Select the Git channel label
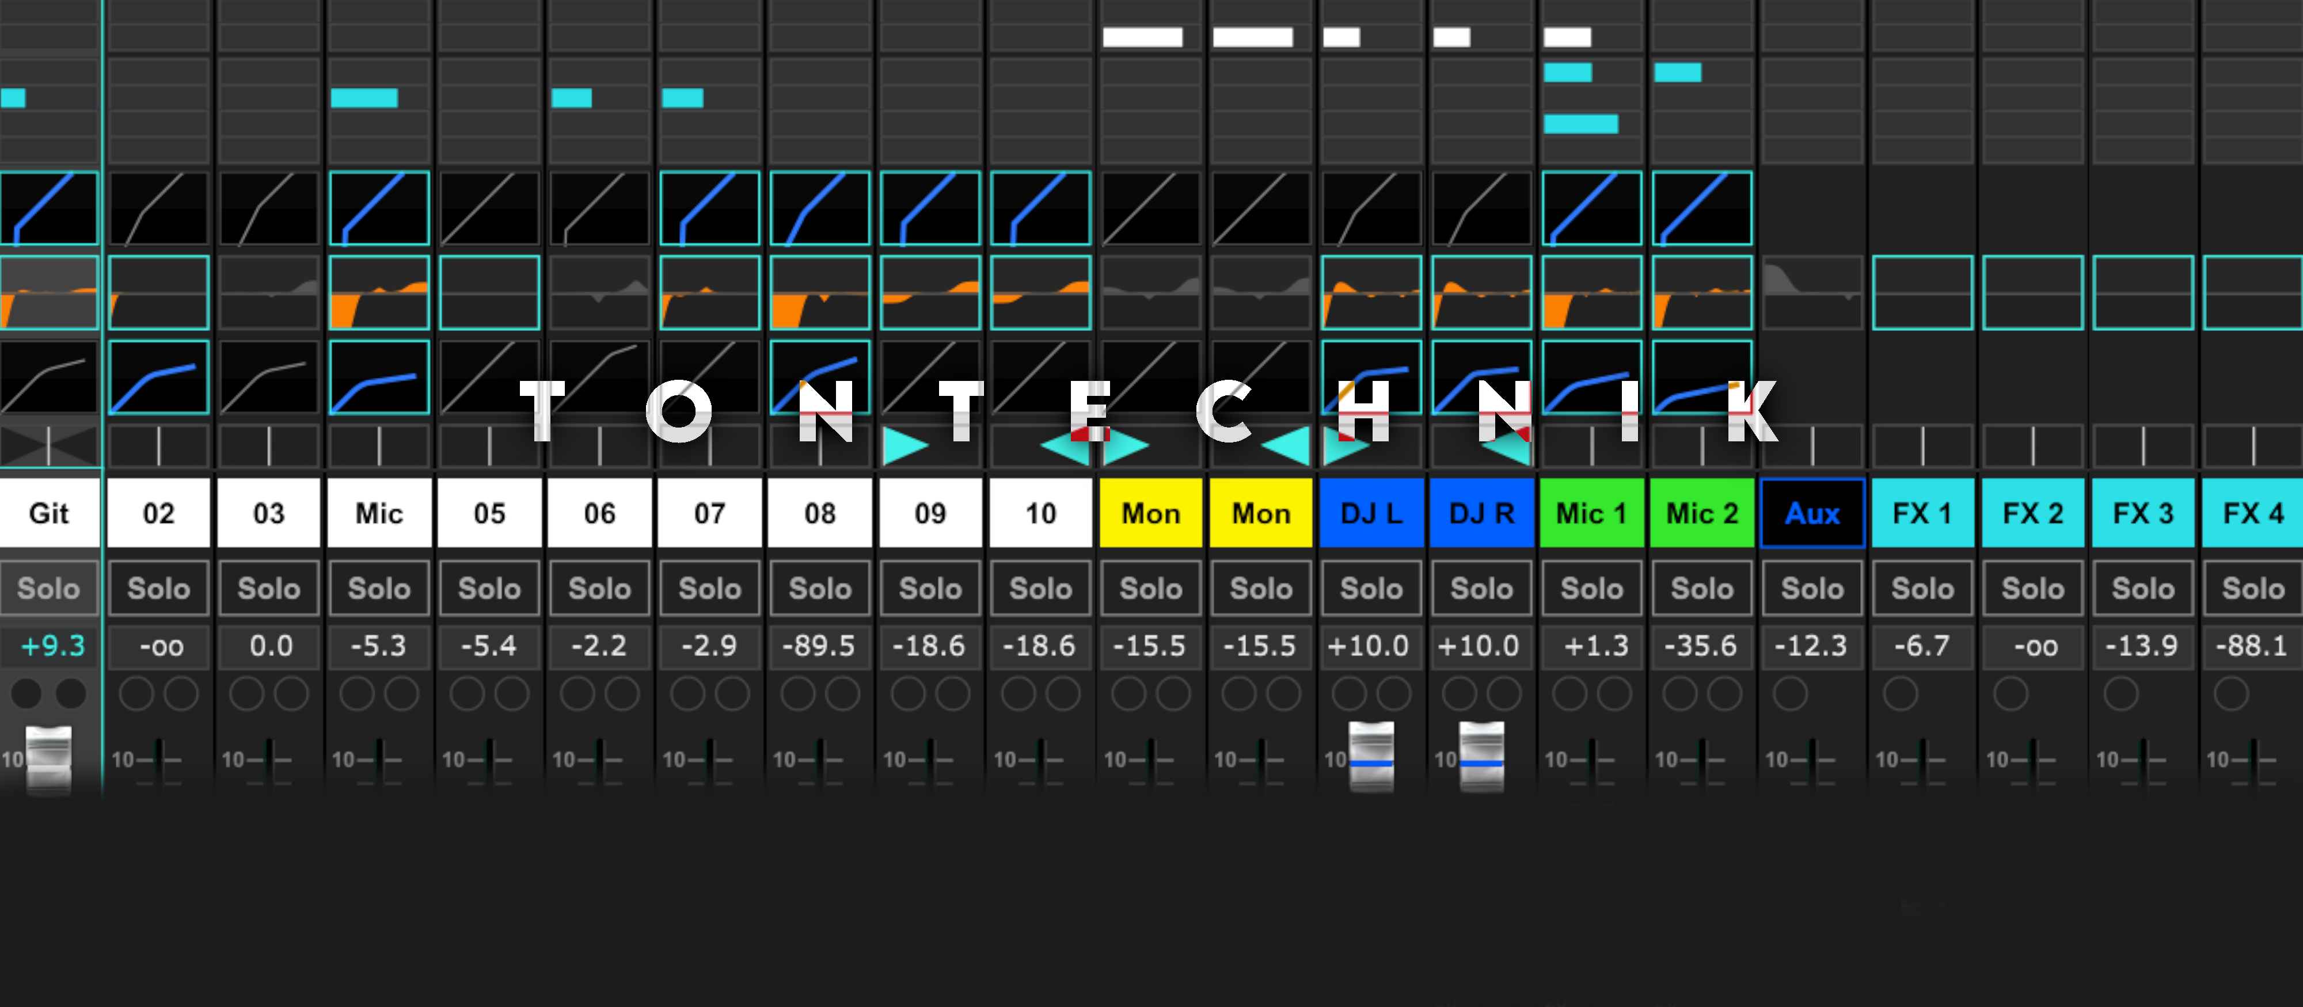Viewport: 2303px width, 1007px height. tap(48, 513)
